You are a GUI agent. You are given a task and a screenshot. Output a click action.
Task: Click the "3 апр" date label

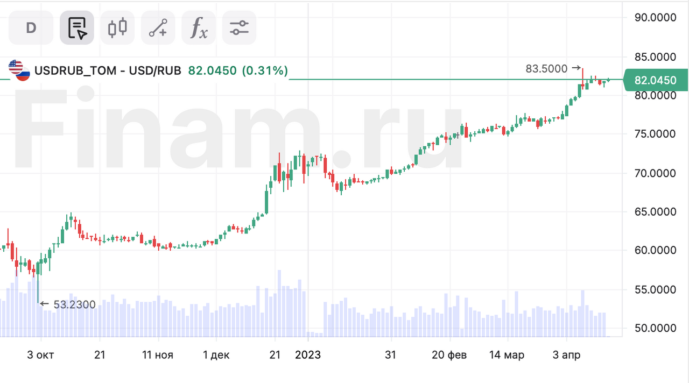pos(566,355)
